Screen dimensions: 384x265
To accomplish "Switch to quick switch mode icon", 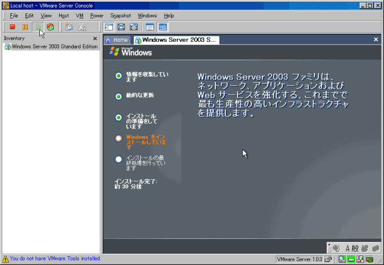I will [121, 27].
